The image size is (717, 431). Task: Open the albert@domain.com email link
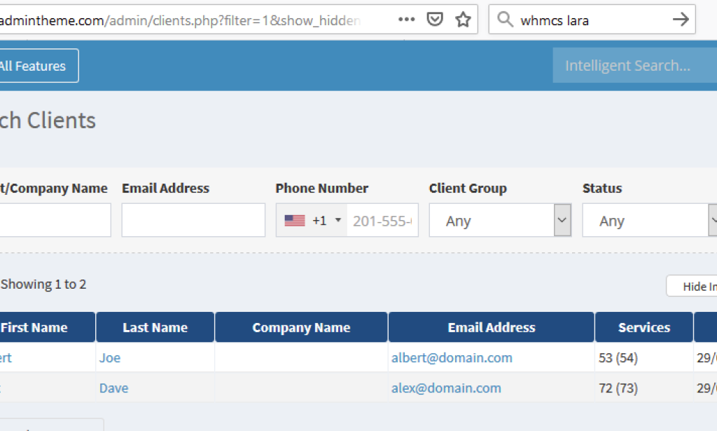[x=452, y=357]
